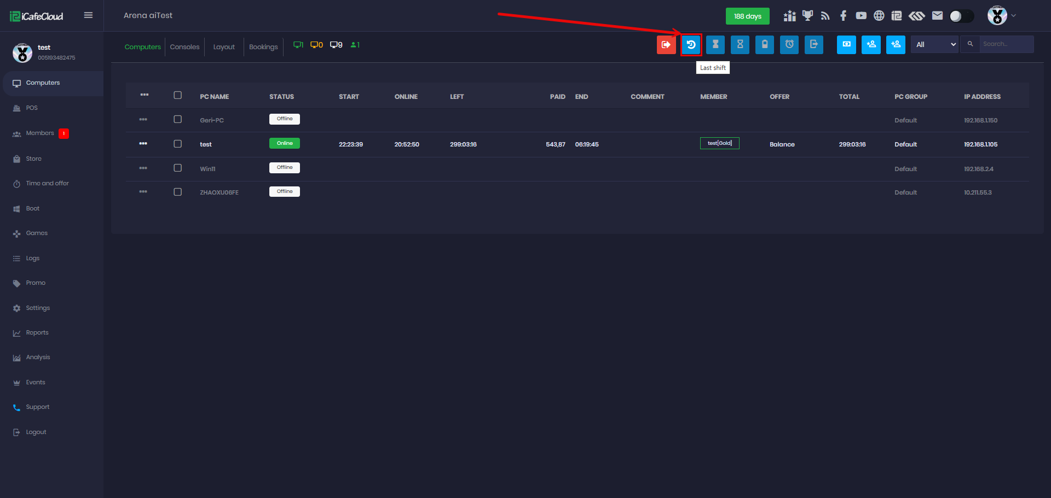Go to Reports in the sidebar

click(37, 332)
